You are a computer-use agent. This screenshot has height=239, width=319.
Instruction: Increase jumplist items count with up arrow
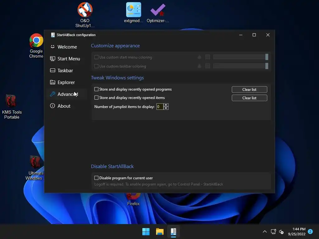click(166, 105)
